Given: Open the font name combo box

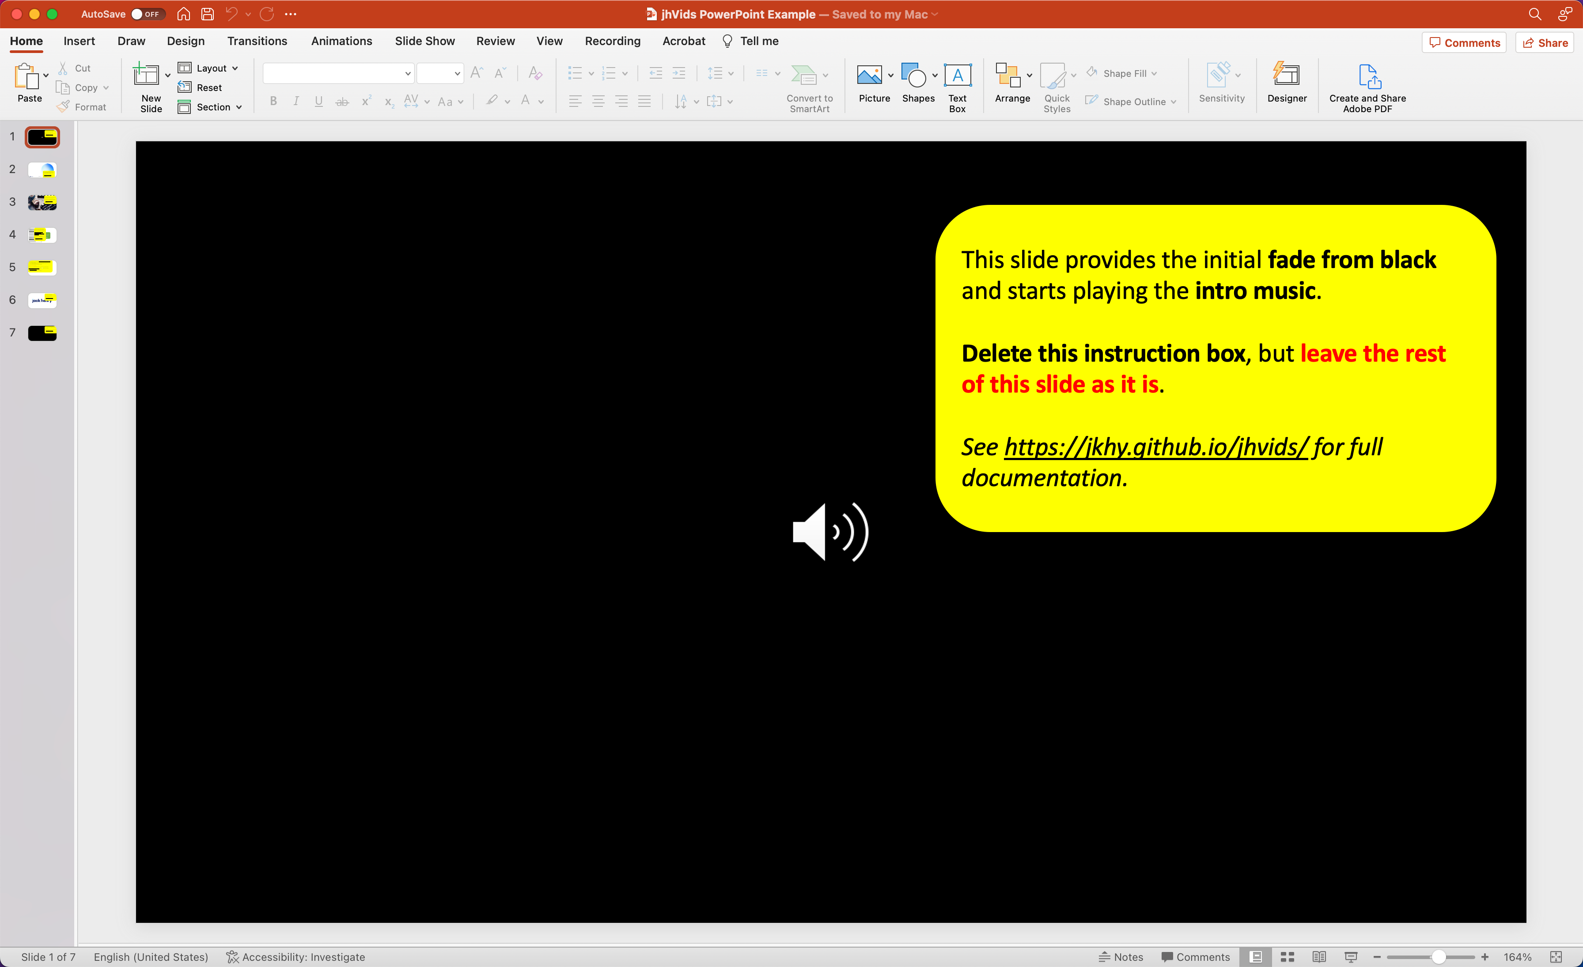Looking at the screenshot, I should tap(338, 73).
